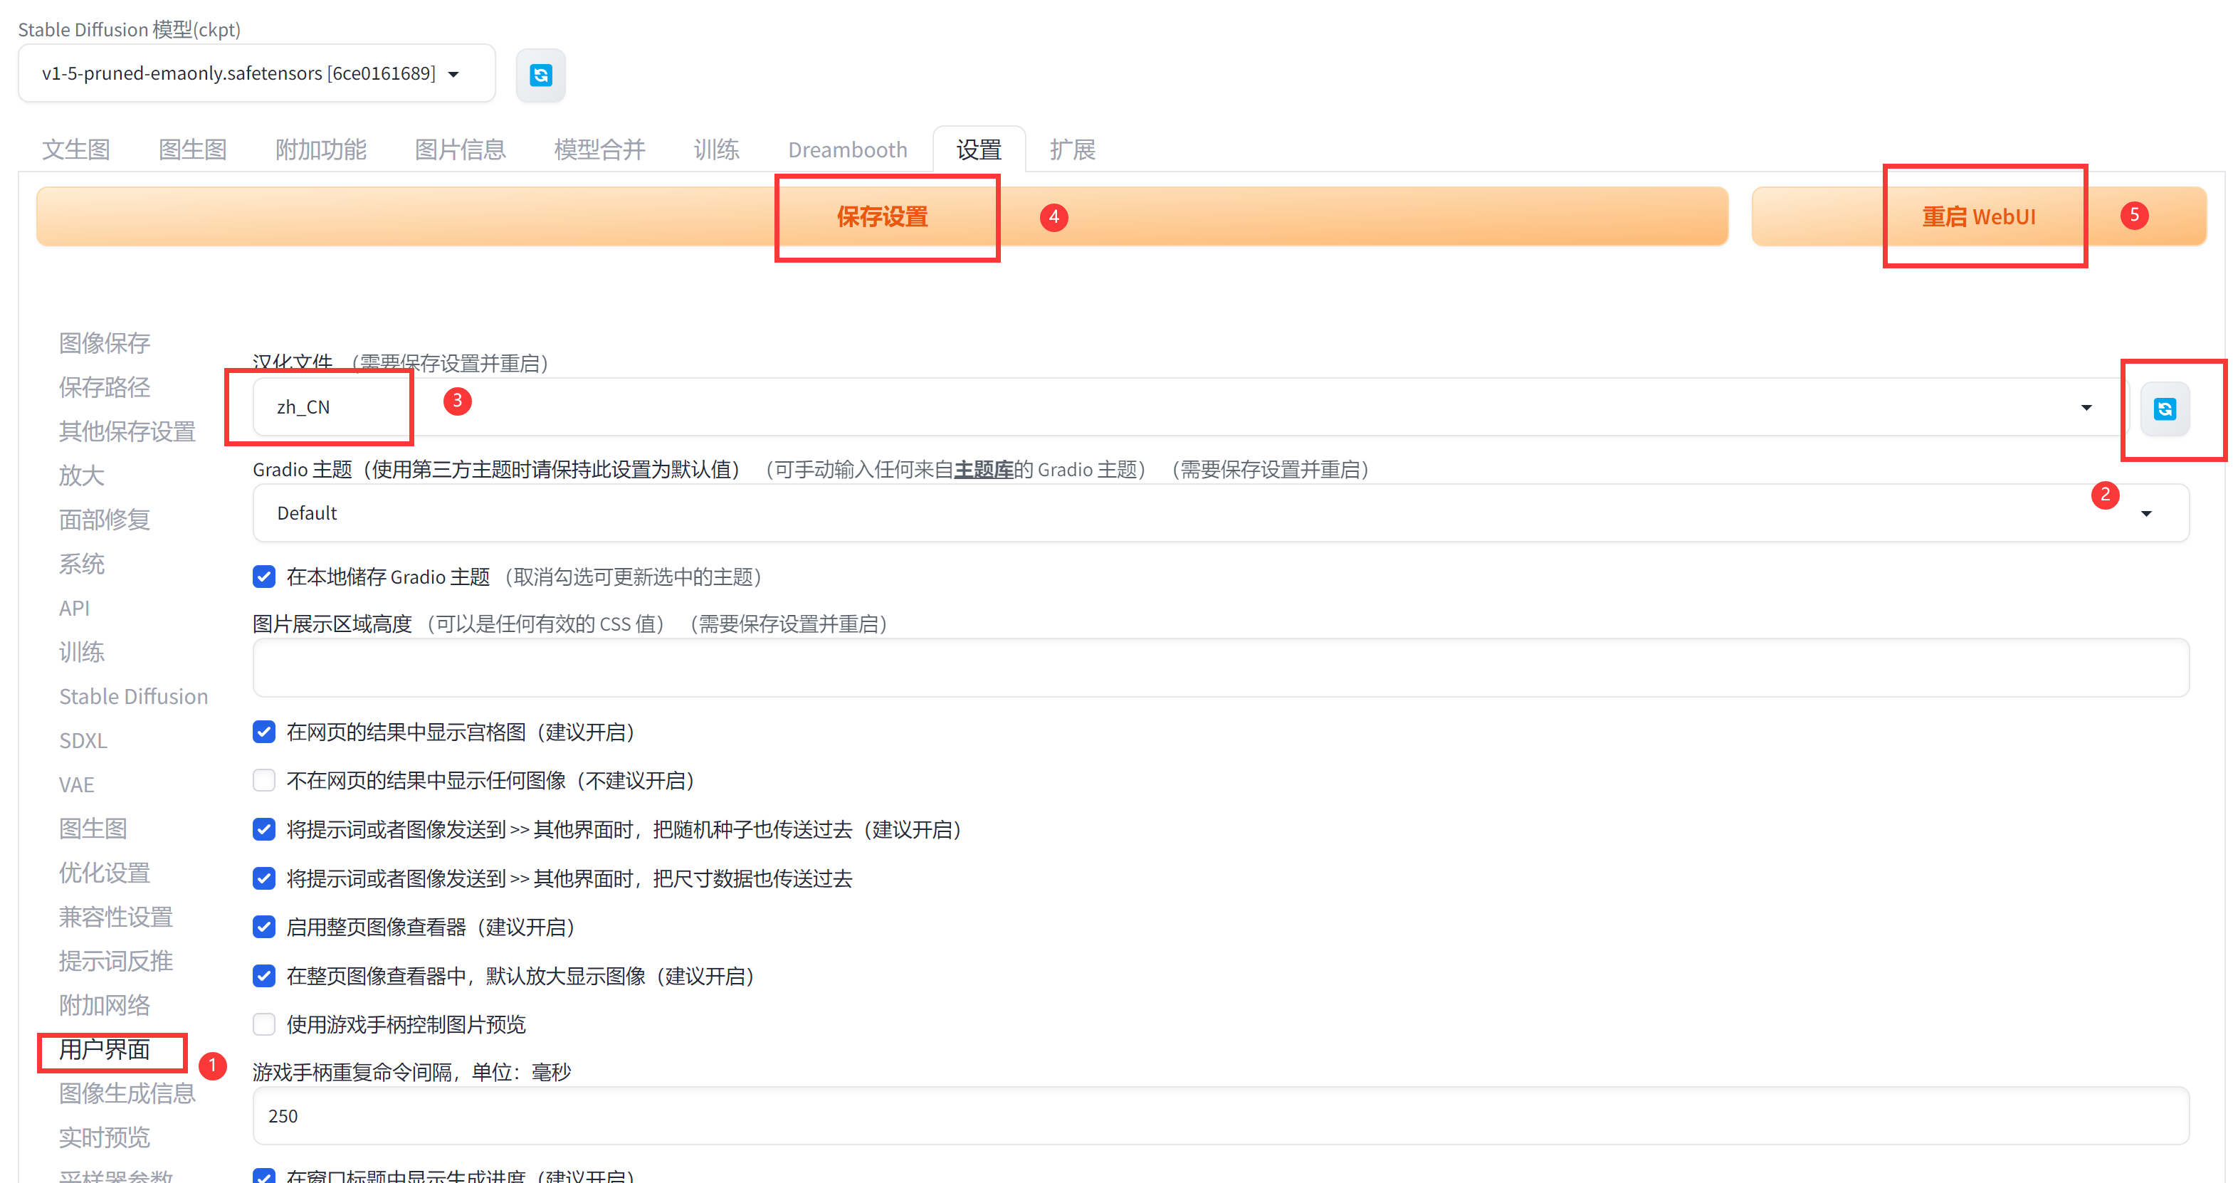Refresh the Stable Diffusion model list
Viewport: 2233px width, 1183px height.
click(x=540, y=75)
